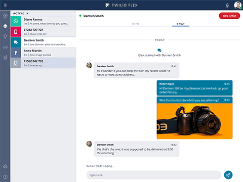Open the camera image thumbnail in the chat
This screenshot has height=182, width=243.
tap(194, 121)
